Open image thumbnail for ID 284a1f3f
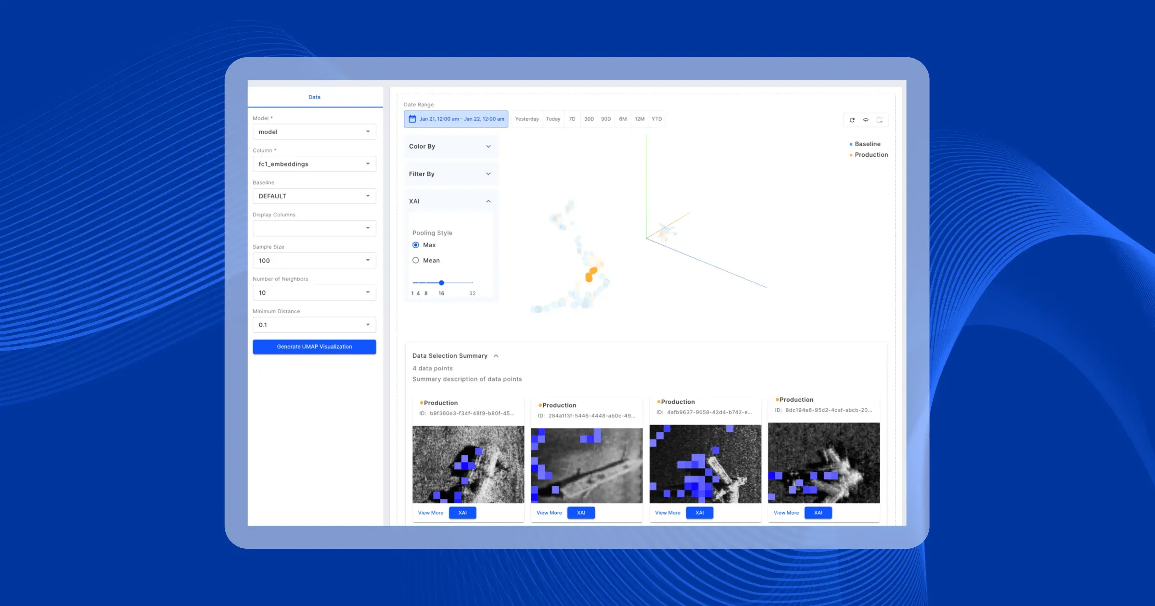1155x606 pixels. [587, 466]
